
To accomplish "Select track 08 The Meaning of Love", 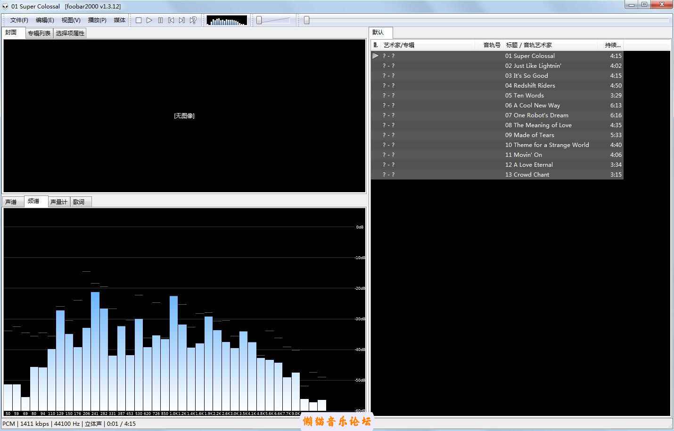I will tap(497, 125).
